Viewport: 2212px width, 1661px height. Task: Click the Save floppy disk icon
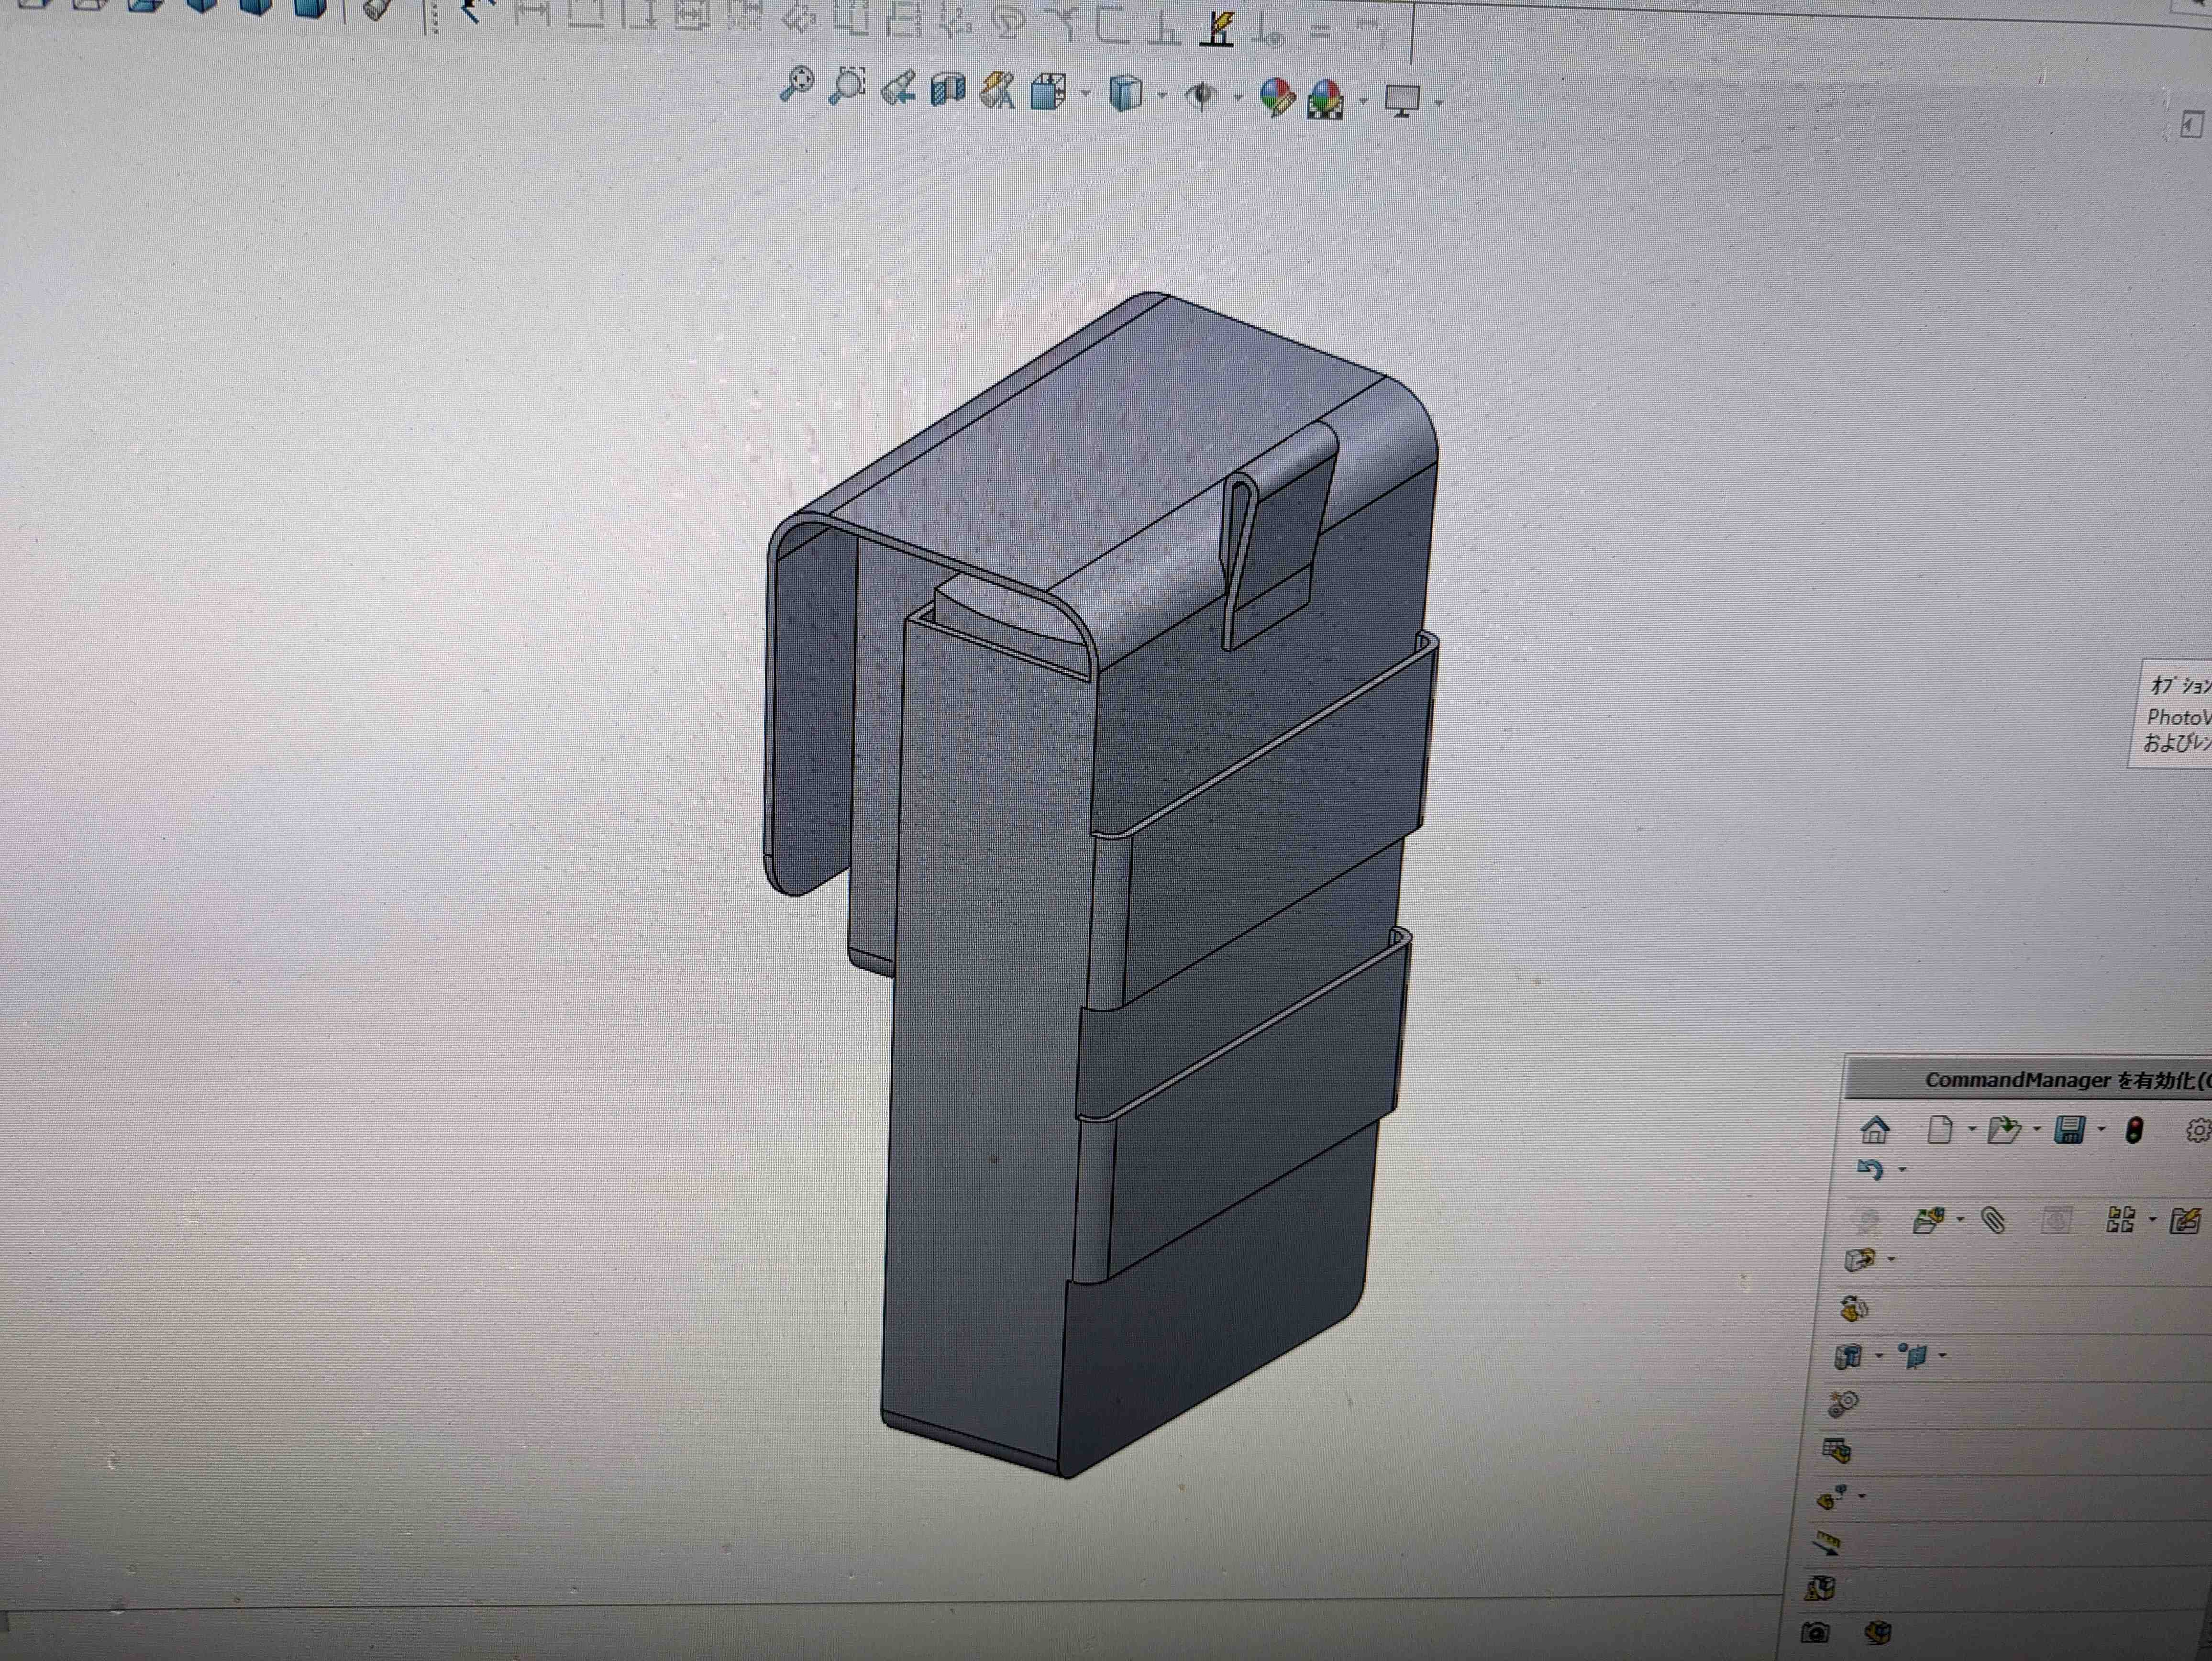click(x=2069, y=1130)
